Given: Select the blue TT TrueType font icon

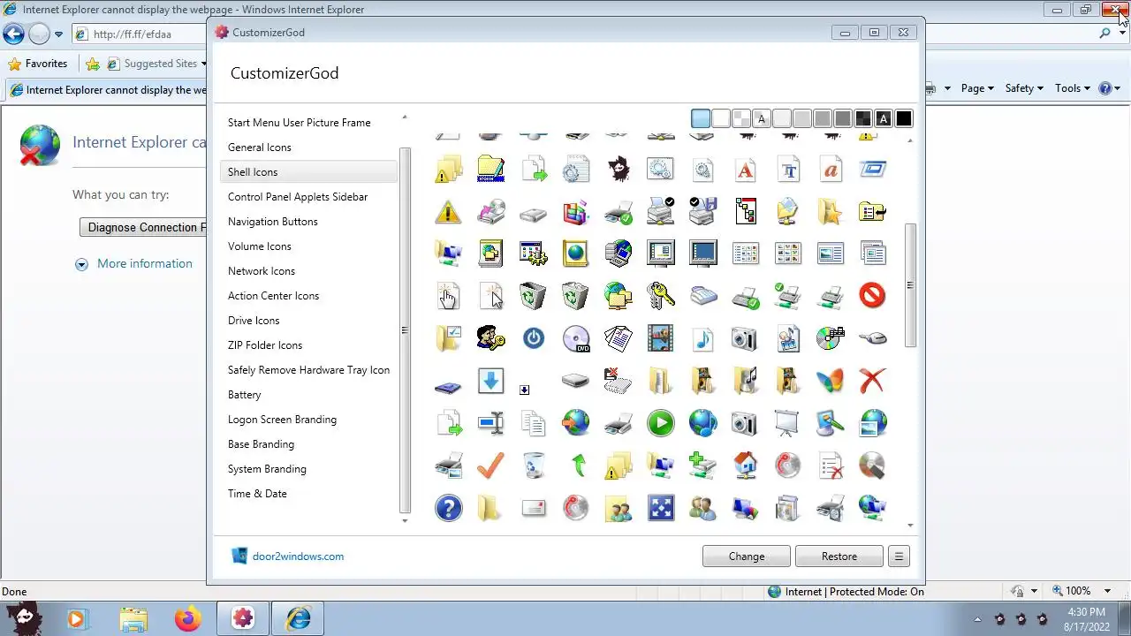Looking at the screenshot, I should [787, 169].
